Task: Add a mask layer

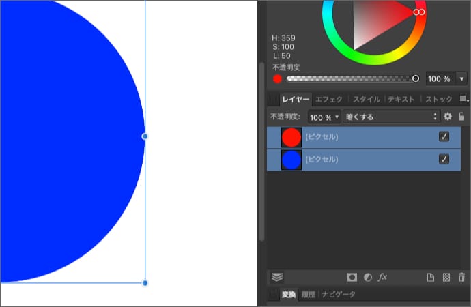Action: click(352, 278)
